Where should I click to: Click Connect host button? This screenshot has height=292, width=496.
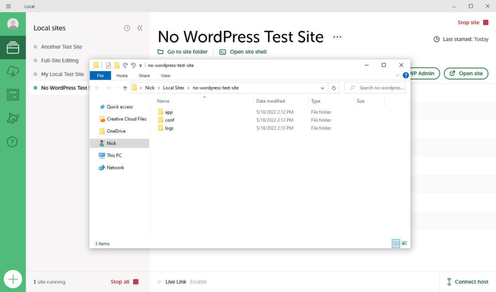click(467, 281)
